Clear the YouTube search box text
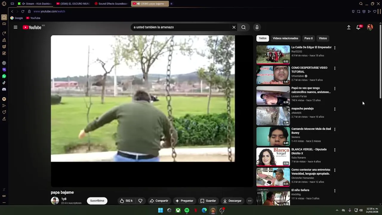 tap(234, 27)
